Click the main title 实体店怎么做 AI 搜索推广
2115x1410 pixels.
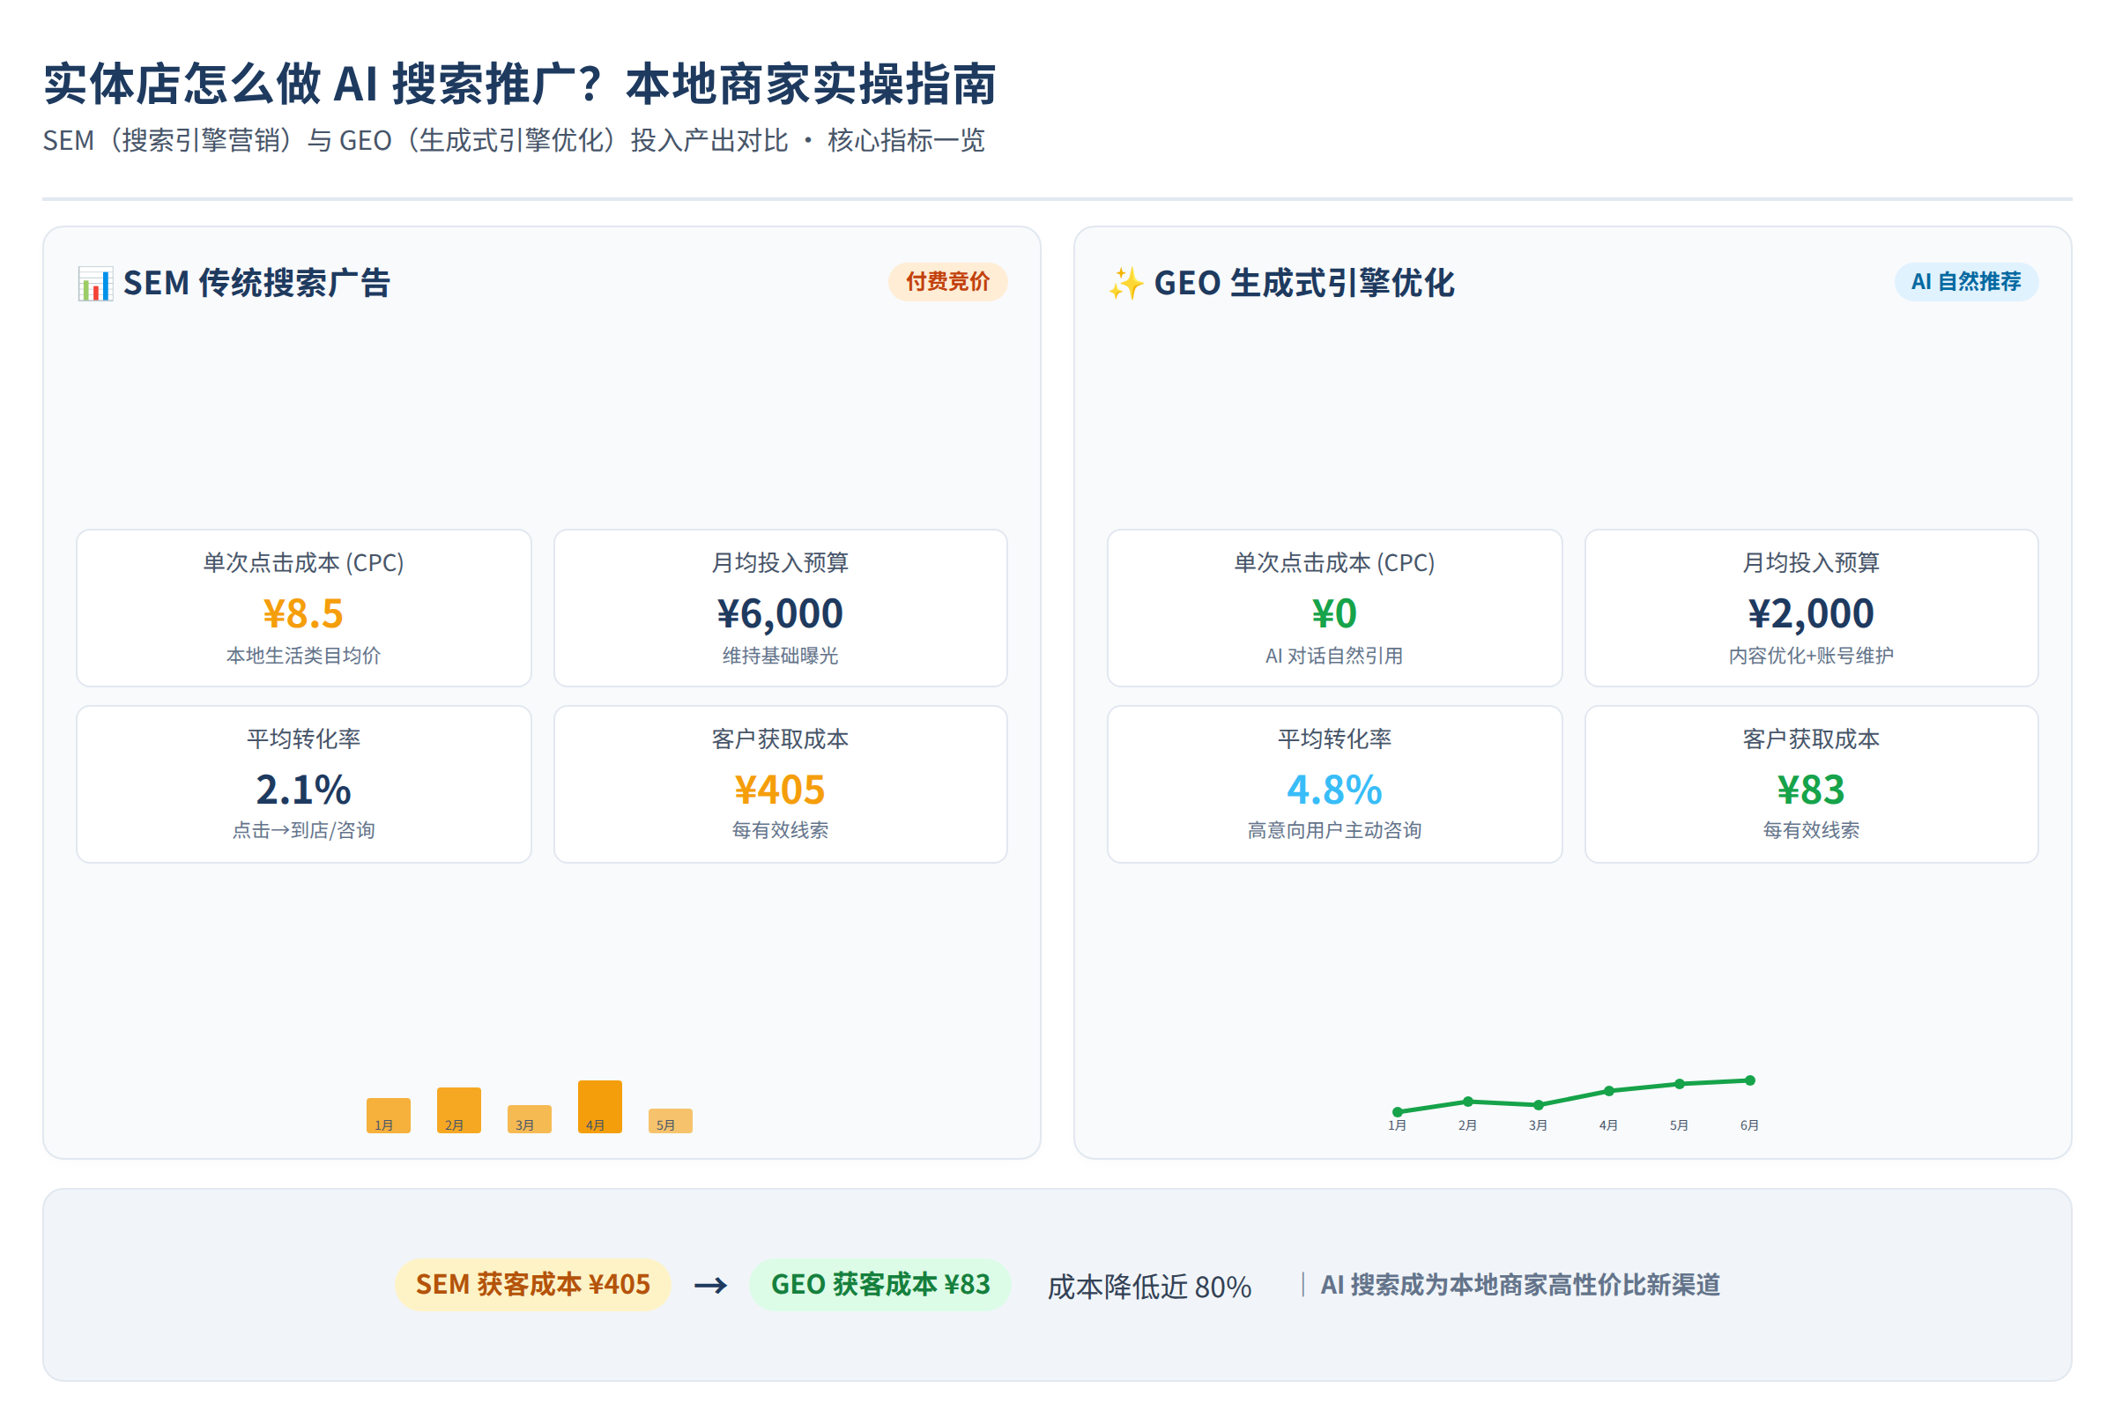coord(520,84)
